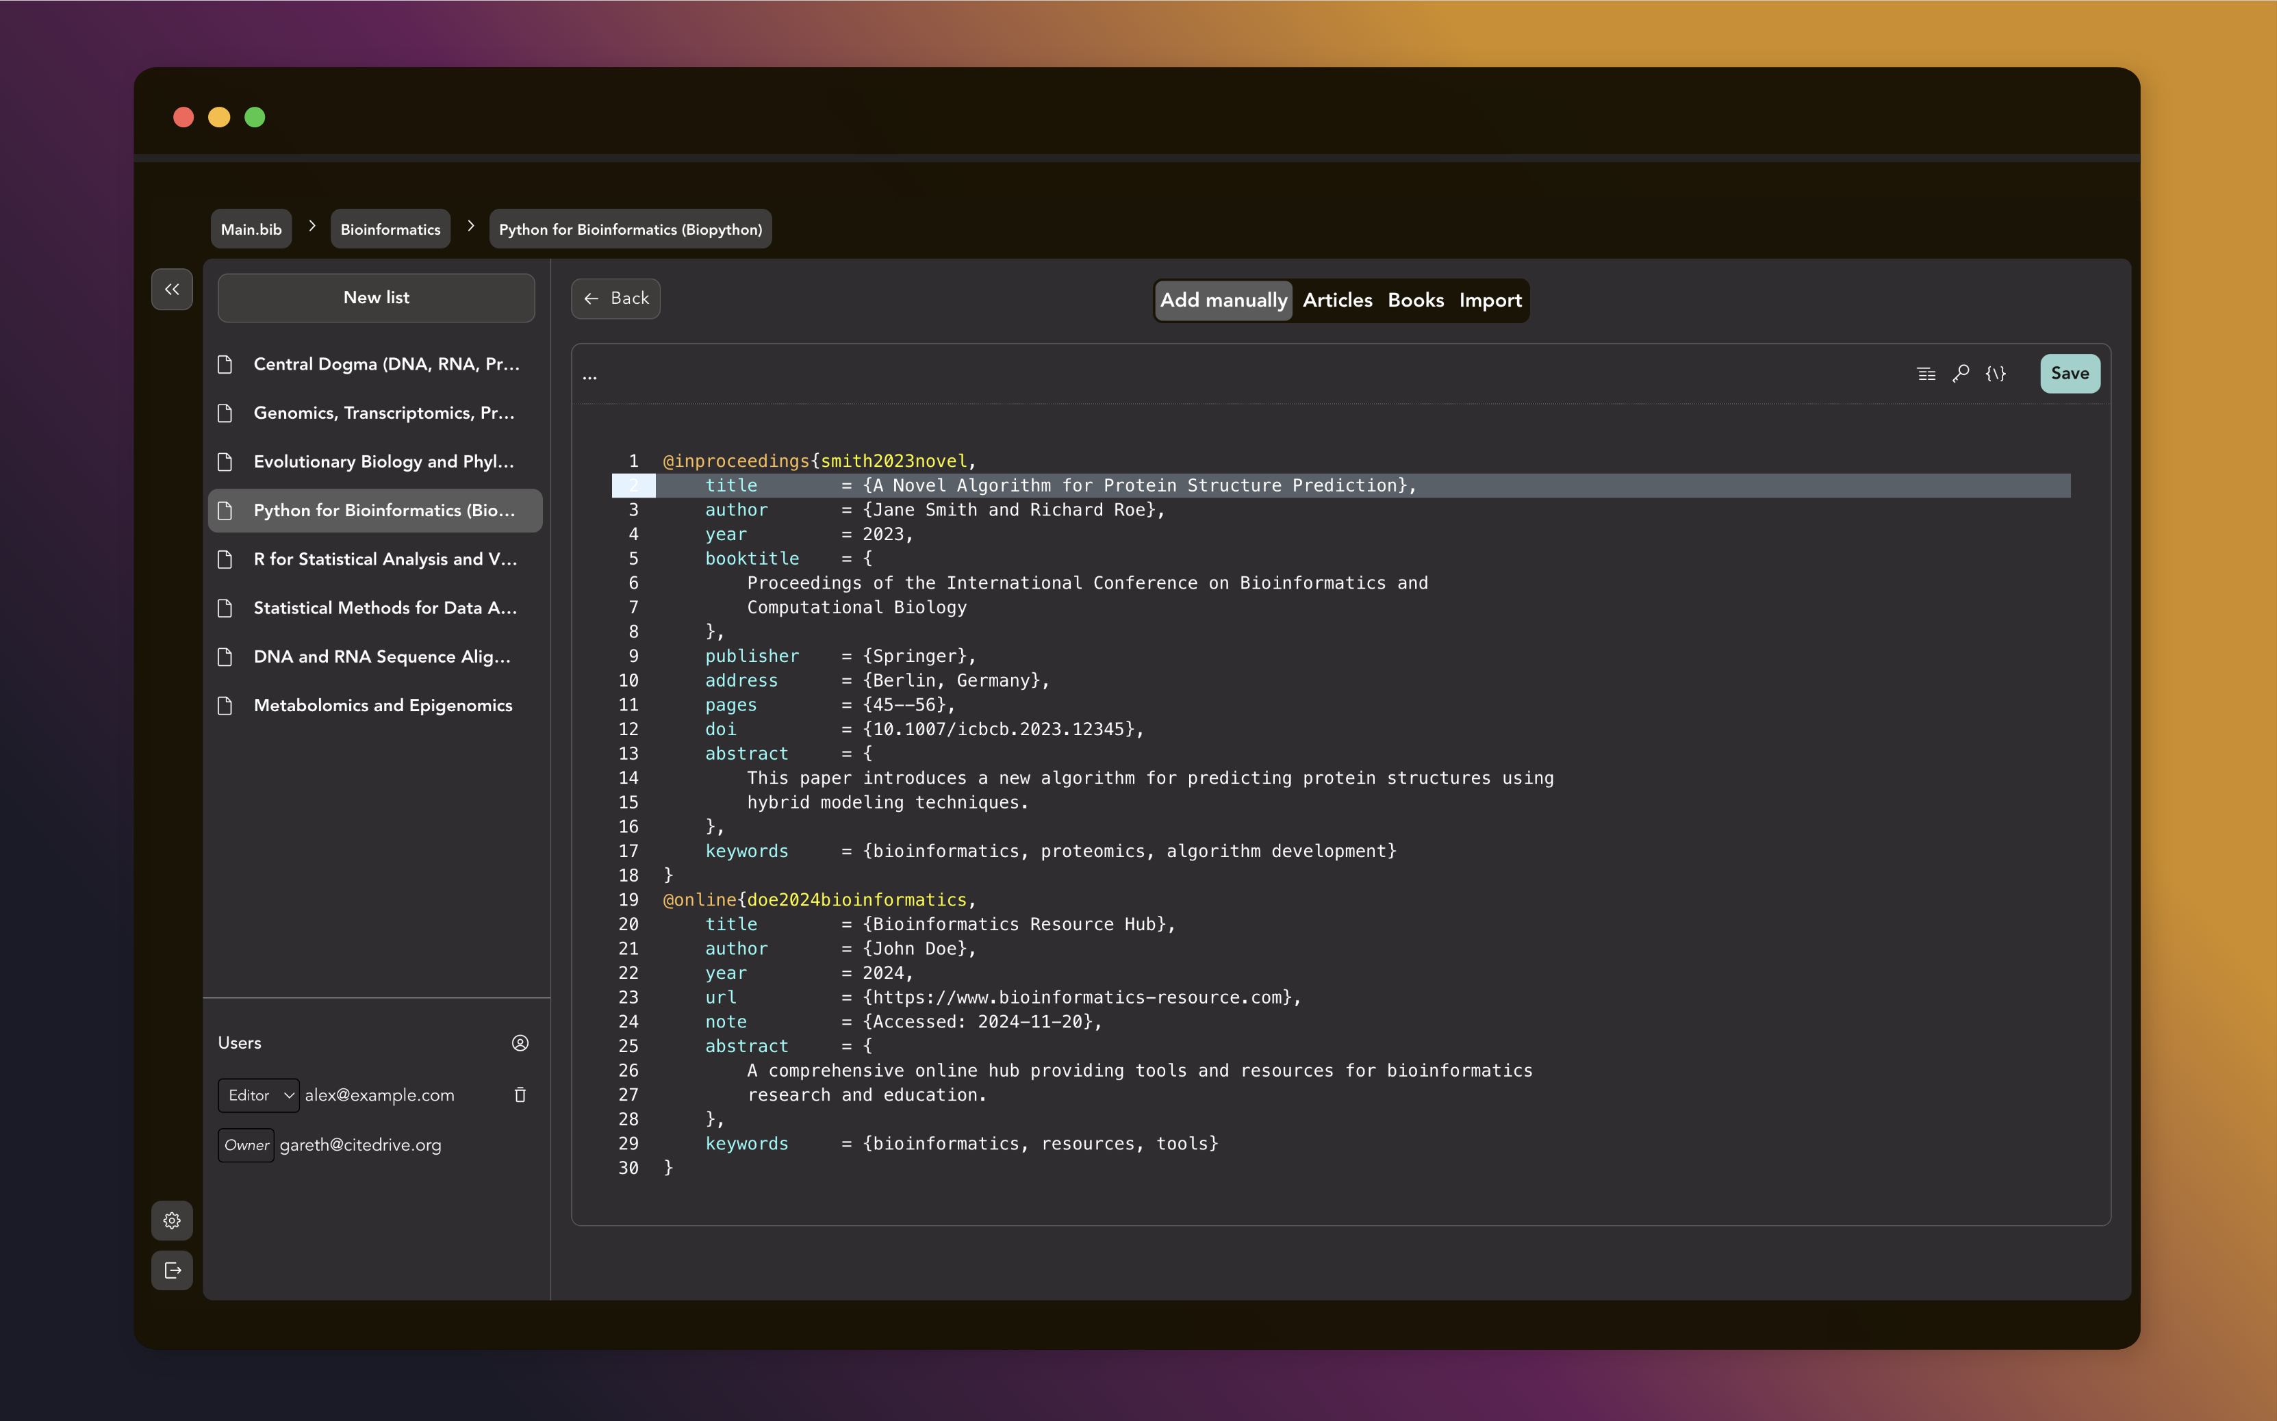This screenshot has width=2277, height=1421.
Task: Click the curly braces icon in editor toolbar
Action: click(x=1995, y=374)
